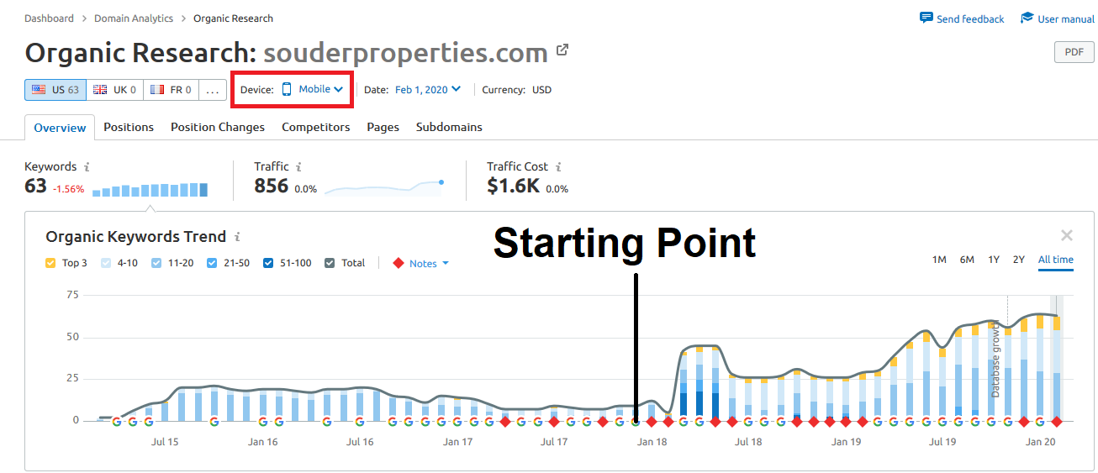Click the France flag icon
The image size is (1098, 473).
point(157,90)
